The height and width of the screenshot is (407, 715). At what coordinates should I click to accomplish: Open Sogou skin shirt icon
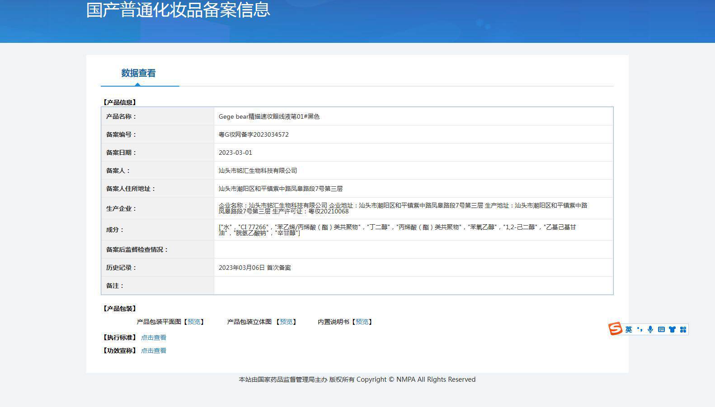(672, 329)
